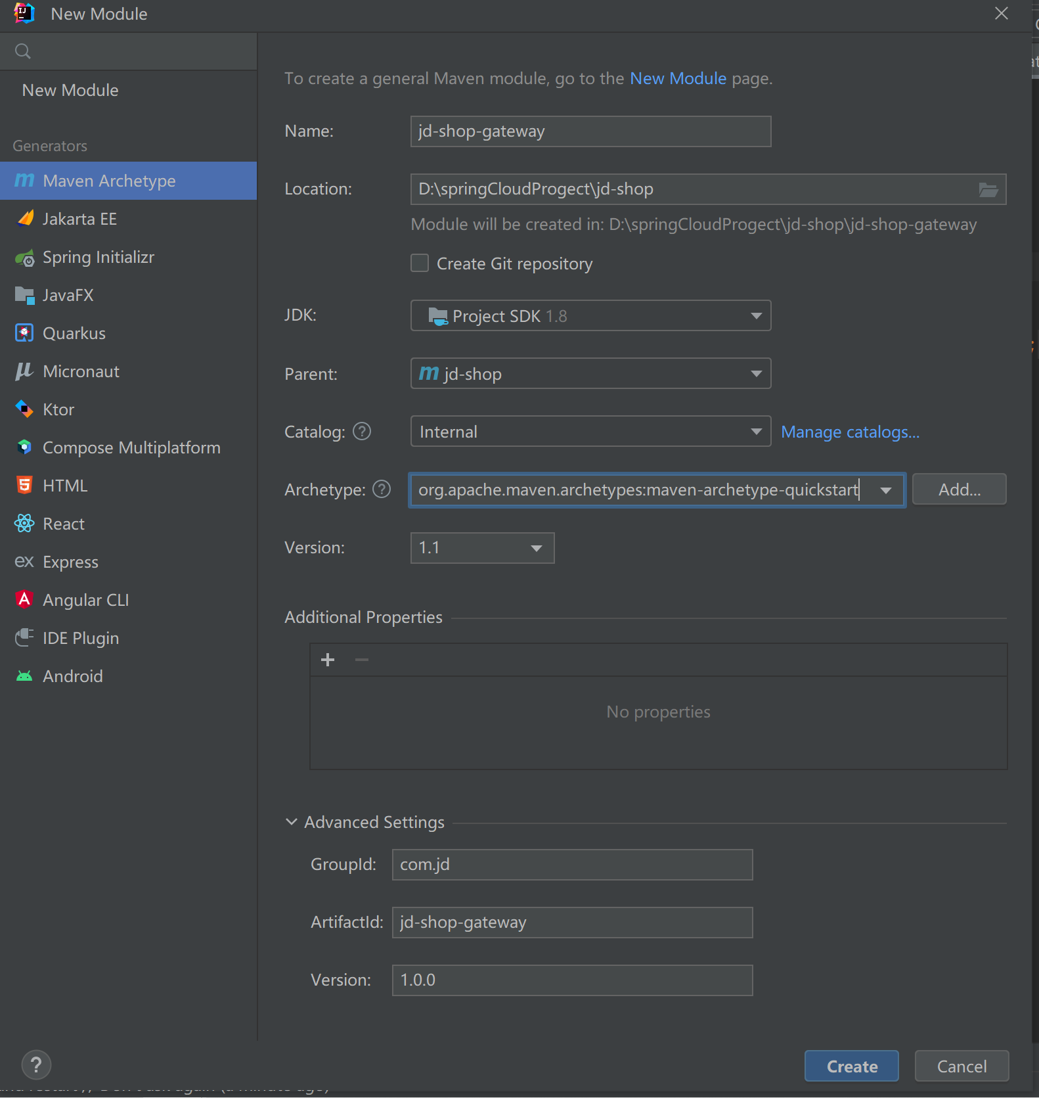Select New Module in left list
The image size is (1039, 1098).
pos(70,91)
